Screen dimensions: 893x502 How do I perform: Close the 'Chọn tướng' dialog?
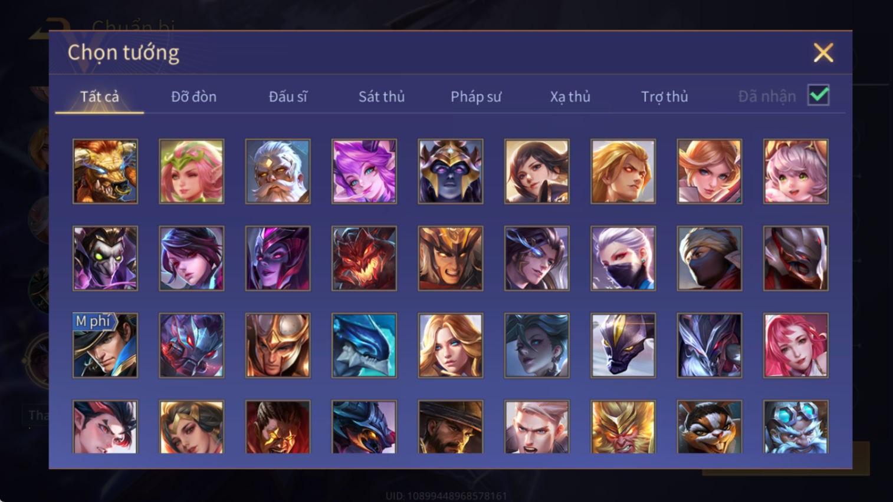[823, 53]
